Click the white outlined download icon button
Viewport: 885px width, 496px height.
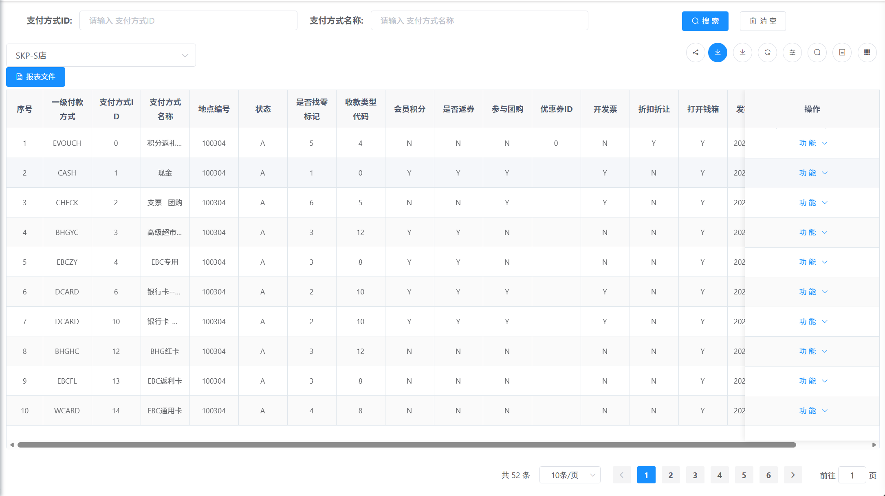(x=742, y=53)
